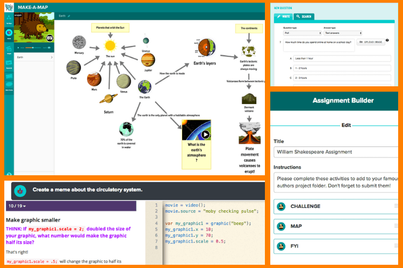Select the erupting volcano image

coord(249,133)
